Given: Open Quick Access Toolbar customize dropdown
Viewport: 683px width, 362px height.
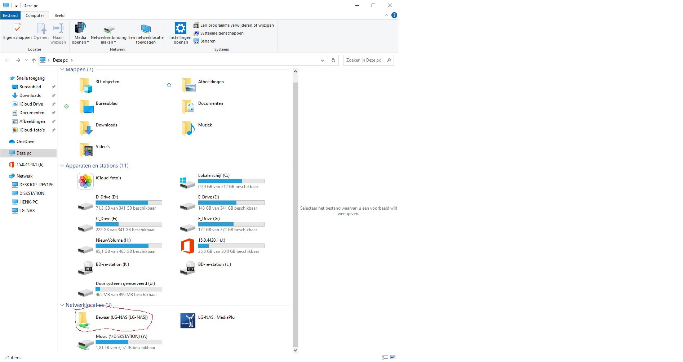Looking at the screenshot, I should (16, 6).
